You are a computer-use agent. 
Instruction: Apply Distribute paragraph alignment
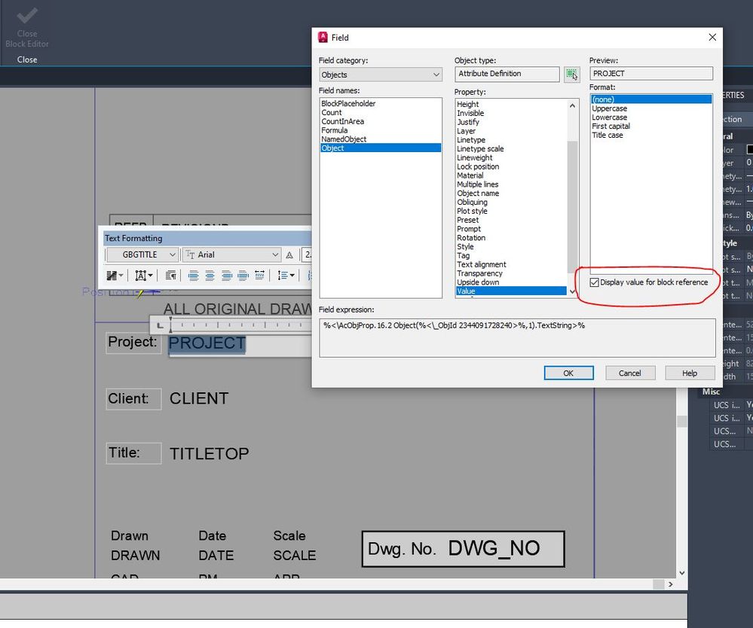point(259,276)
